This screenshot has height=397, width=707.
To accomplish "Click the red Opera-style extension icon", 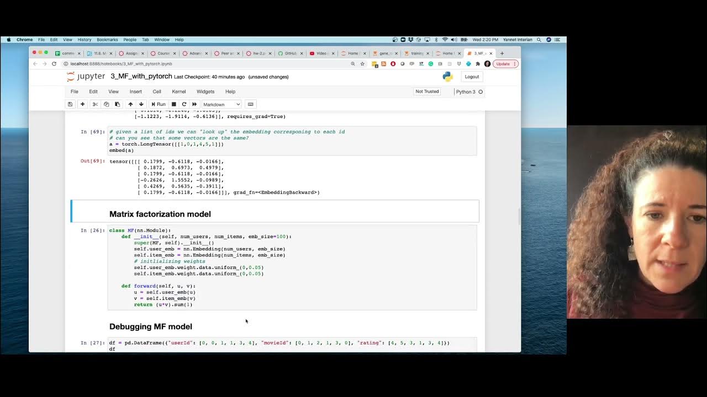I will 393,64.
